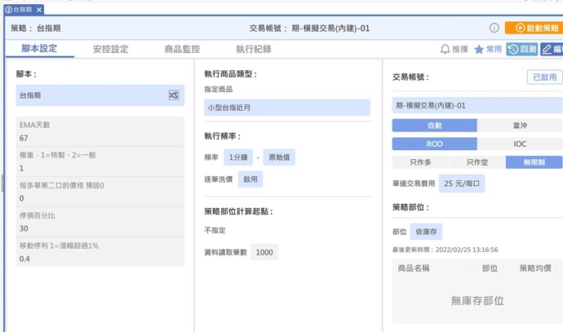
Task: Click the dollar icon on 台指期 tab
Action: (9, 8)
